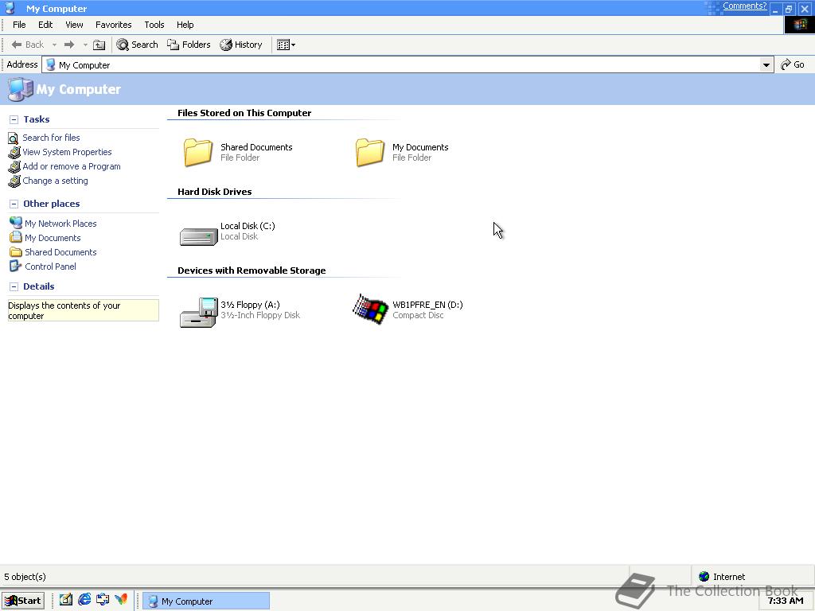Image resolution: width=815 pixels, height=611 pixels.
Task: Click the Change a setting link
Action: point(55,181)
